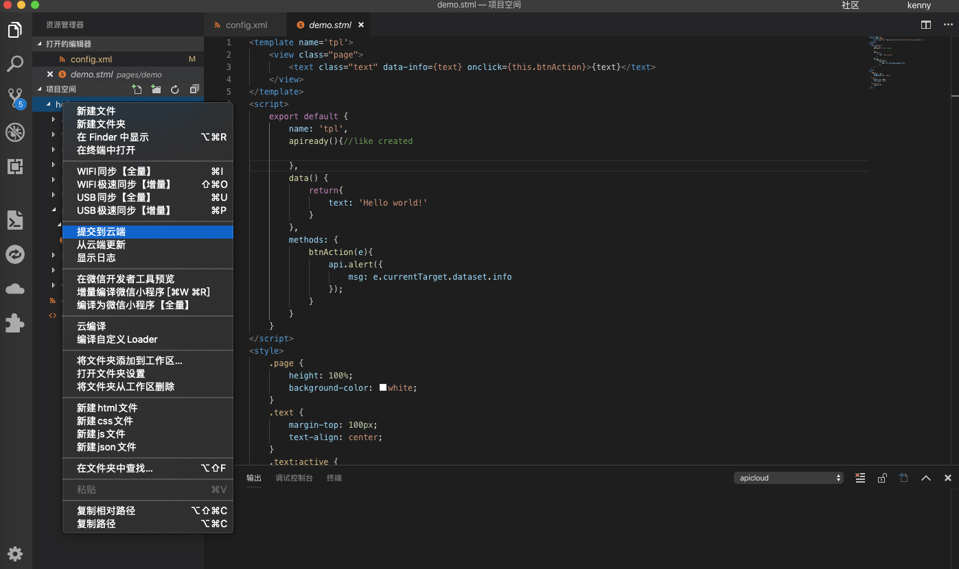This screenshot has width=959, height=569.
Task: Open Source Control view with badge 5
Action: point(15,98)
